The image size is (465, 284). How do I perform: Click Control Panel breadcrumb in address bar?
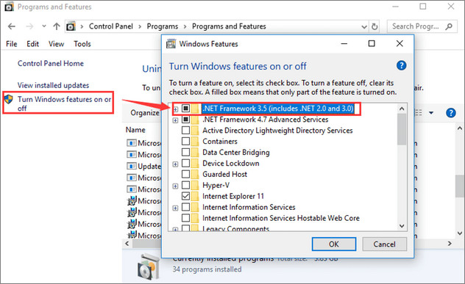pos(111,26)
